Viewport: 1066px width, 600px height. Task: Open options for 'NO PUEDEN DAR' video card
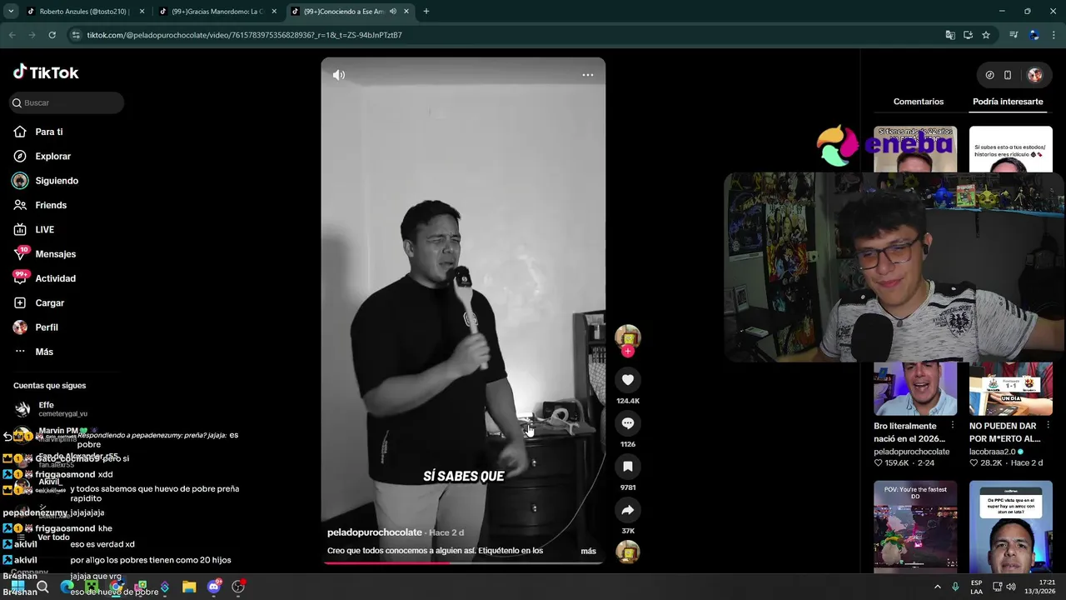[x=1049, y=426]
